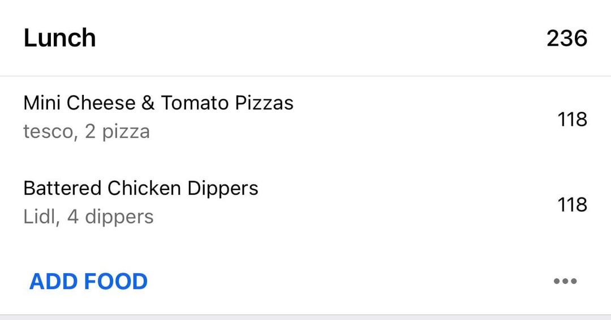Screen dimensions: 611x320
Task: Click the "2 pizza" serving amount
Action: pyautogui.click(x=117, y=132)
